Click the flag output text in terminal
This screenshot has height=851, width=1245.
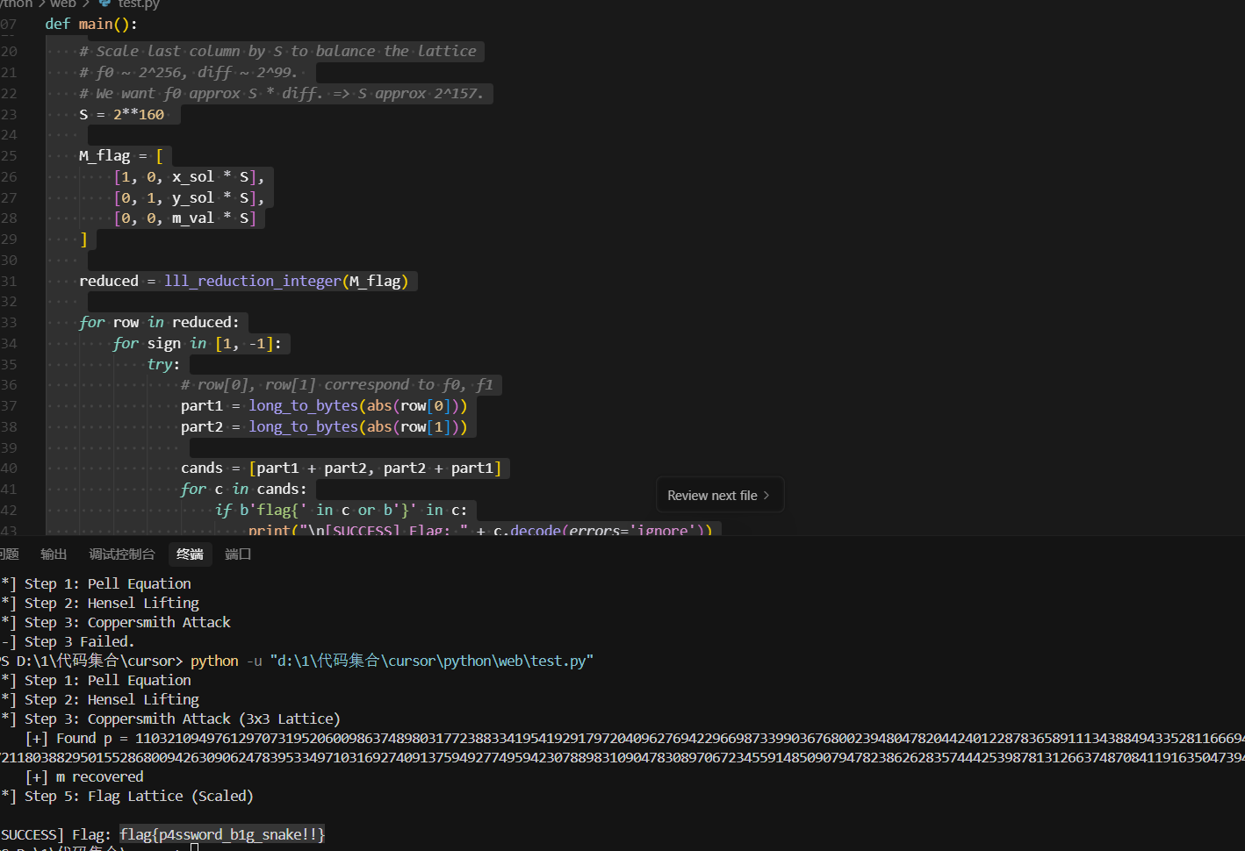(x=222, y=835)
